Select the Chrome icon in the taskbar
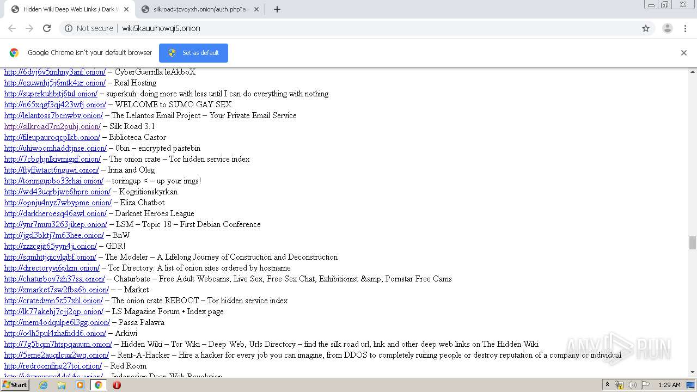Image resolution: width=697 pixels, height=392 pixels. pos(98,385)
